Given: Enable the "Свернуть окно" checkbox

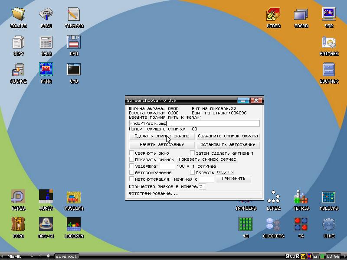Looking at the screenshot, I should click(x=132, y=153).
